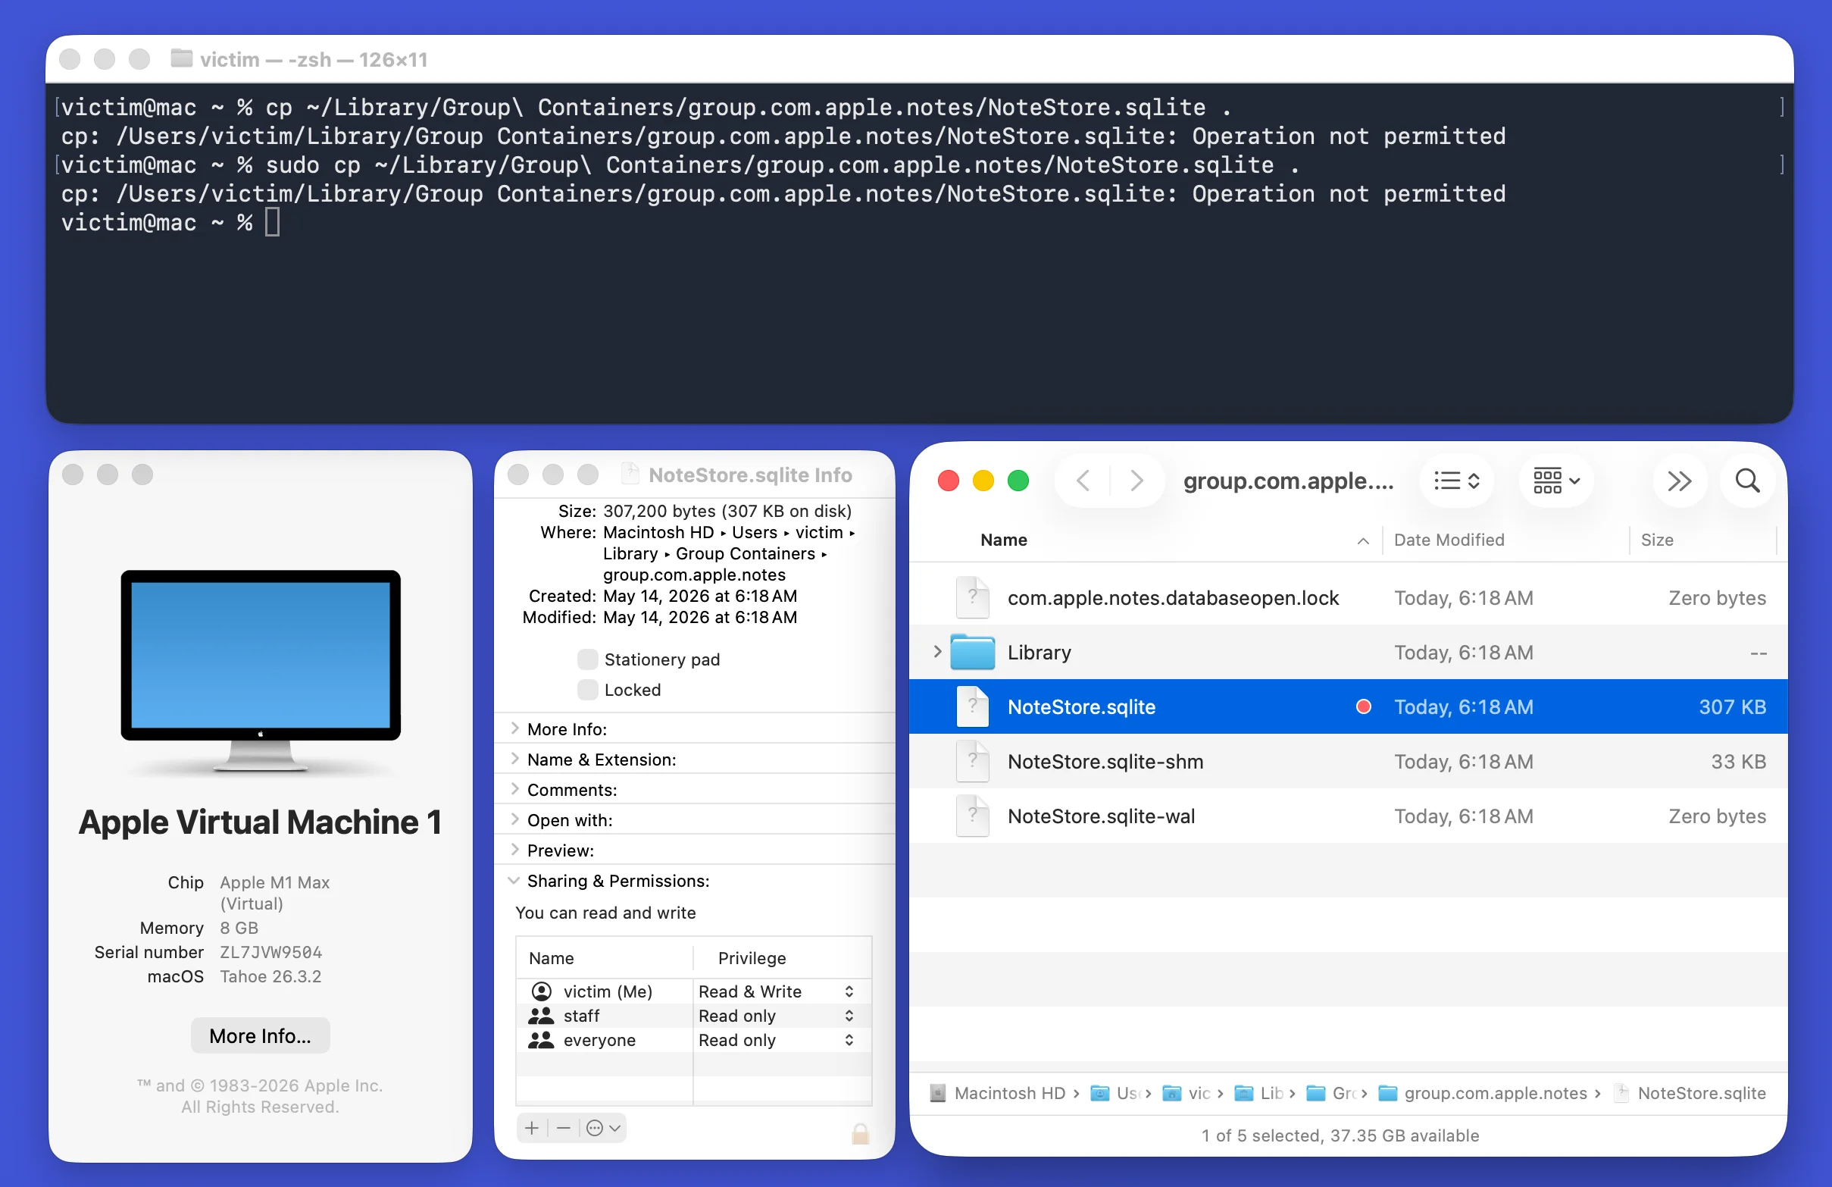Click the NoteStore.sqlite Info title document icon
This screenshot has width=1832, height=1187.
pos(630,474)
